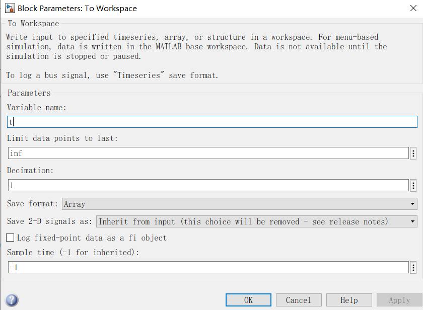This screenshot has width=423, height=310.
Task: Open the Save format Array dropdown
Action: pyautogui.click(x=240, y=204)
